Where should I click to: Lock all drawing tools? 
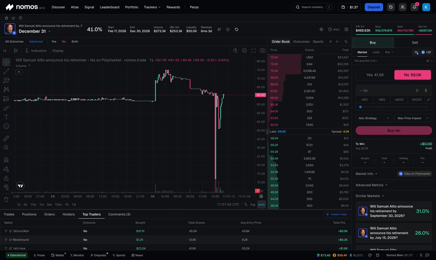click(6, 178)
